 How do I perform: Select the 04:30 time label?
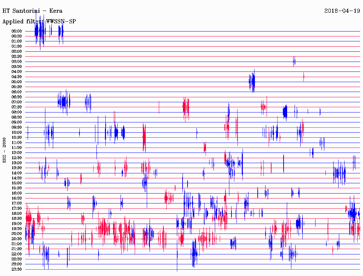(17, 77)
